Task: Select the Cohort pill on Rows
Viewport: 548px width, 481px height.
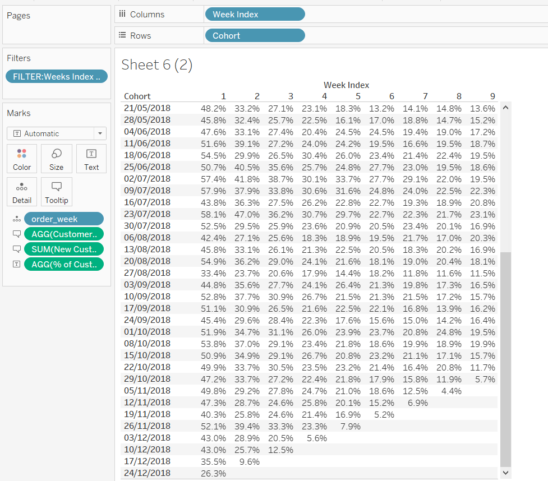Action: [x=255, y=36]
